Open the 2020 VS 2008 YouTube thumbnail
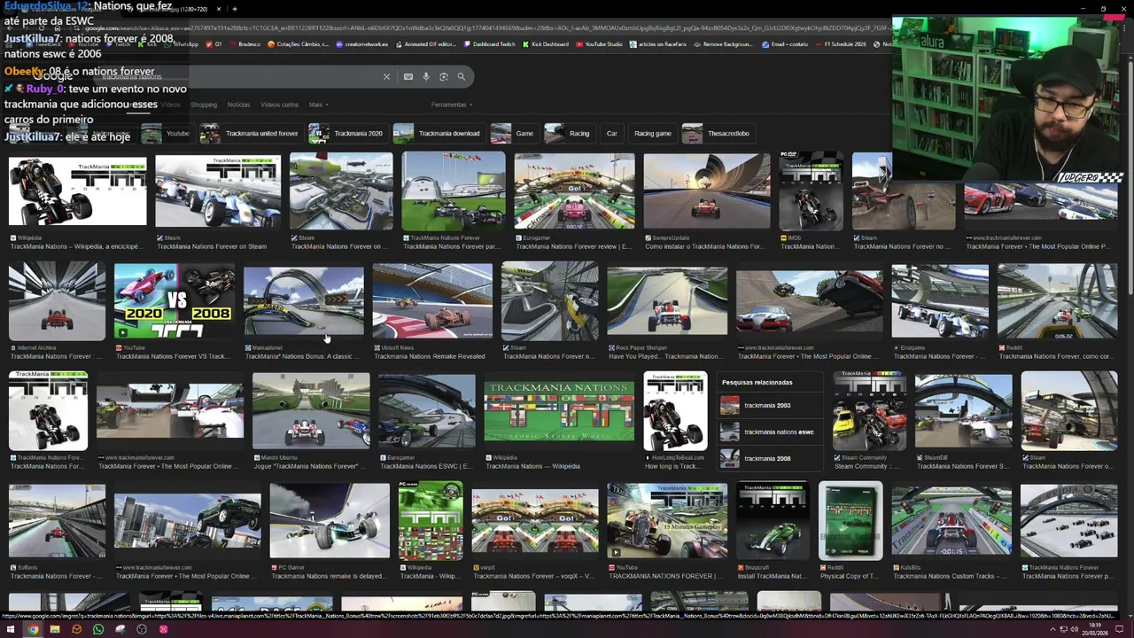1134x638 pixels. coord(175,302)
